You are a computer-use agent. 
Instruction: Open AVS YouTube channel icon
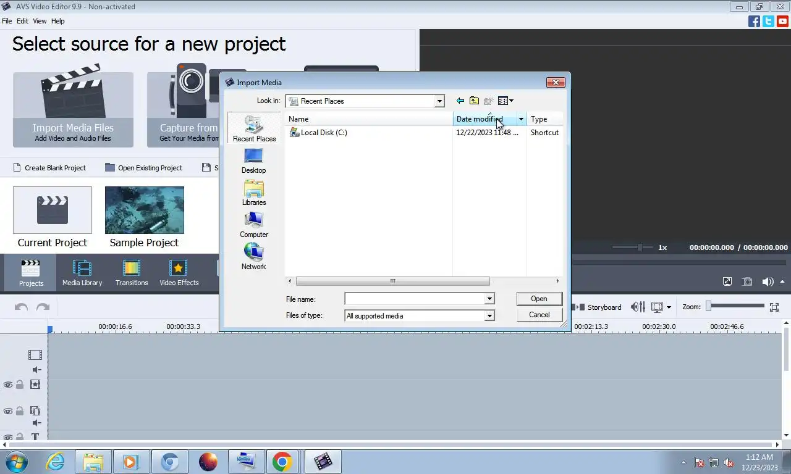pos(782,21)
